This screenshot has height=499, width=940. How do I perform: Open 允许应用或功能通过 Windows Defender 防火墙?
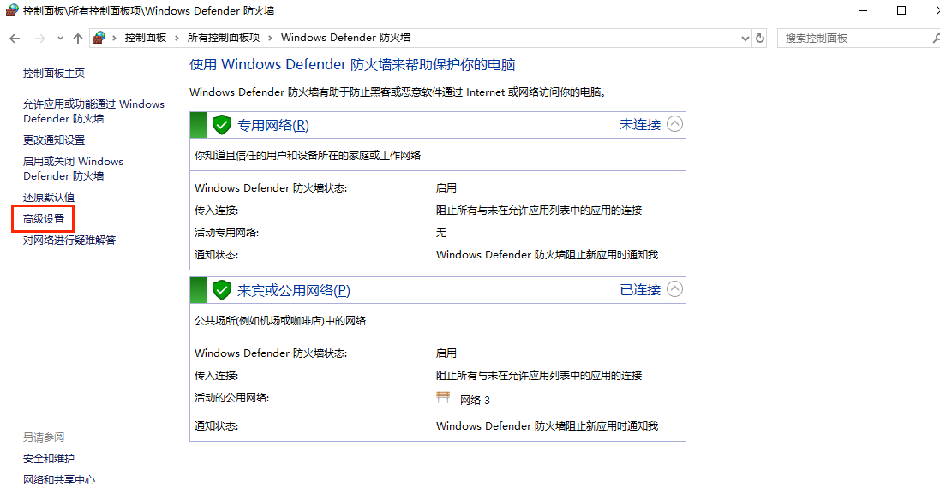pos(93,111)
